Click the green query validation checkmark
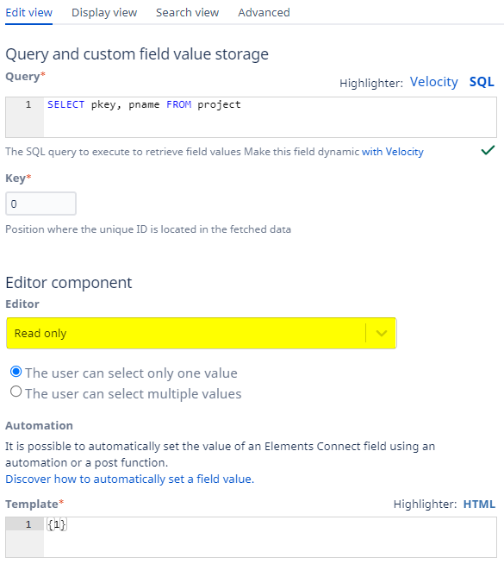Viewport: 504px width, 564px height. click(488, 150)
